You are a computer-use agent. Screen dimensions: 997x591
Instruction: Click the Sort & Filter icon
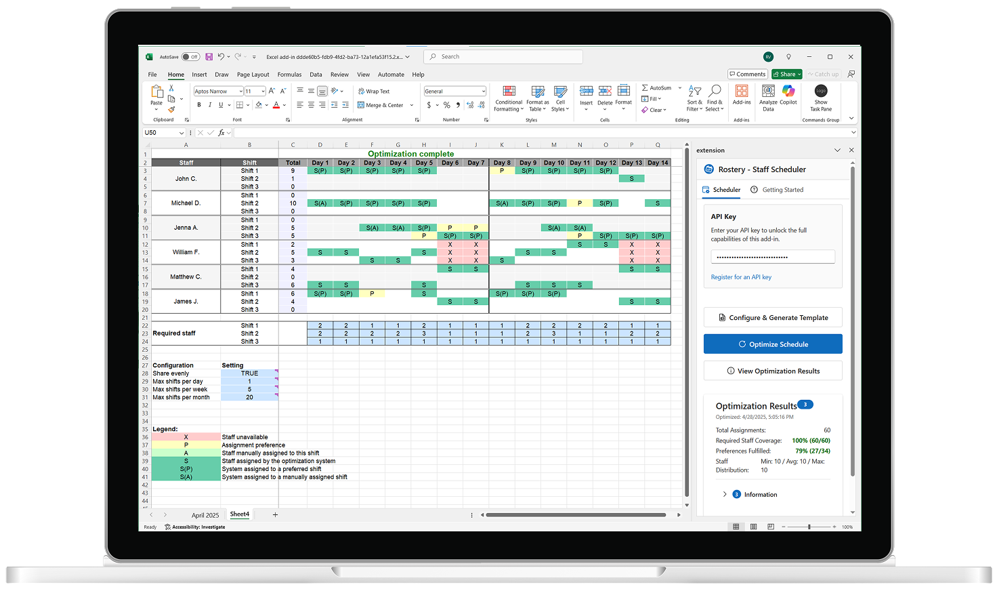(694, 98)
